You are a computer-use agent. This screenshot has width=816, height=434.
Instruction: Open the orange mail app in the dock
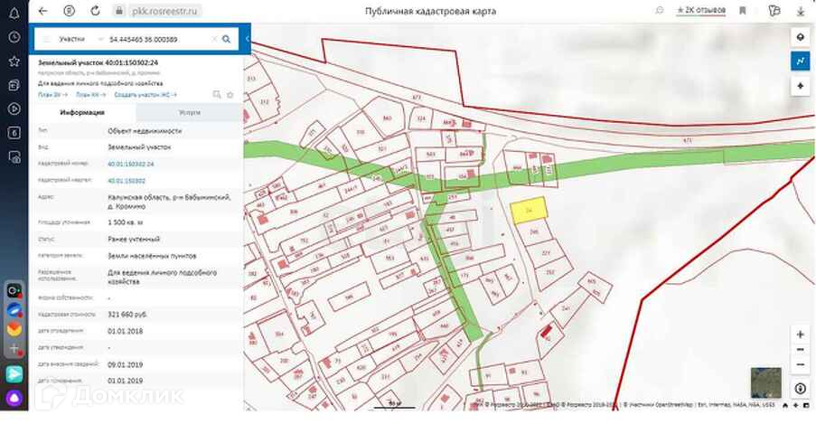tap(14, 329)
